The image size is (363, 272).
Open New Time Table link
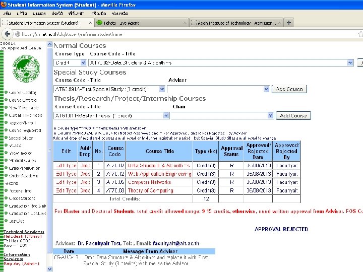(x=23, y=108)
